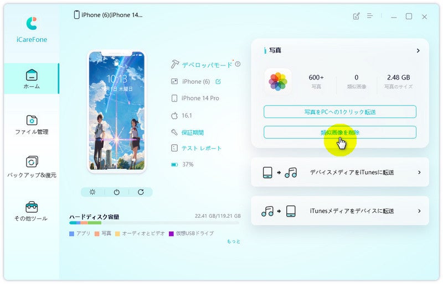The height and width of the screenshot is (284, 443).
Task: Click the blue アプリ legend swatch
Action: pos(71,234)
